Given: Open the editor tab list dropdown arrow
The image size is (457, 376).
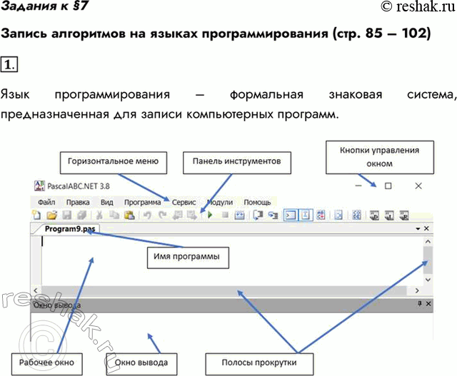Looking at the screenshot, I should pos(418,229).
